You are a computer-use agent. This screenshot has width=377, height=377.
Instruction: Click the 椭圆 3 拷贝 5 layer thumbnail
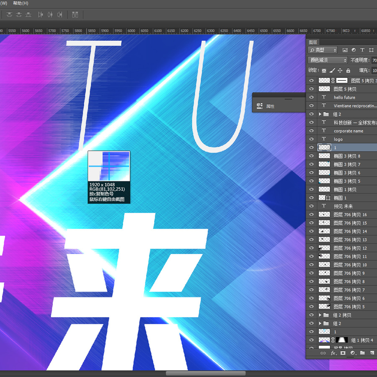pos(324,181)
